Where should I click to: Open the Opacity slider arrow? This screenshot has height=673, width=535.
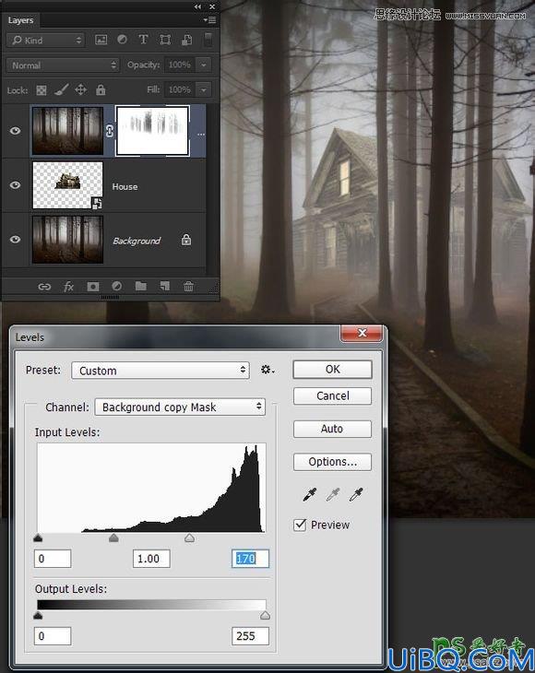204,65
